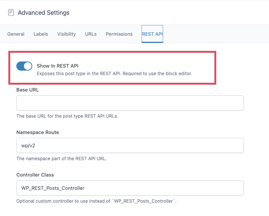
Task: Disable the Show In REST API toggle
Action: point(24,66)
